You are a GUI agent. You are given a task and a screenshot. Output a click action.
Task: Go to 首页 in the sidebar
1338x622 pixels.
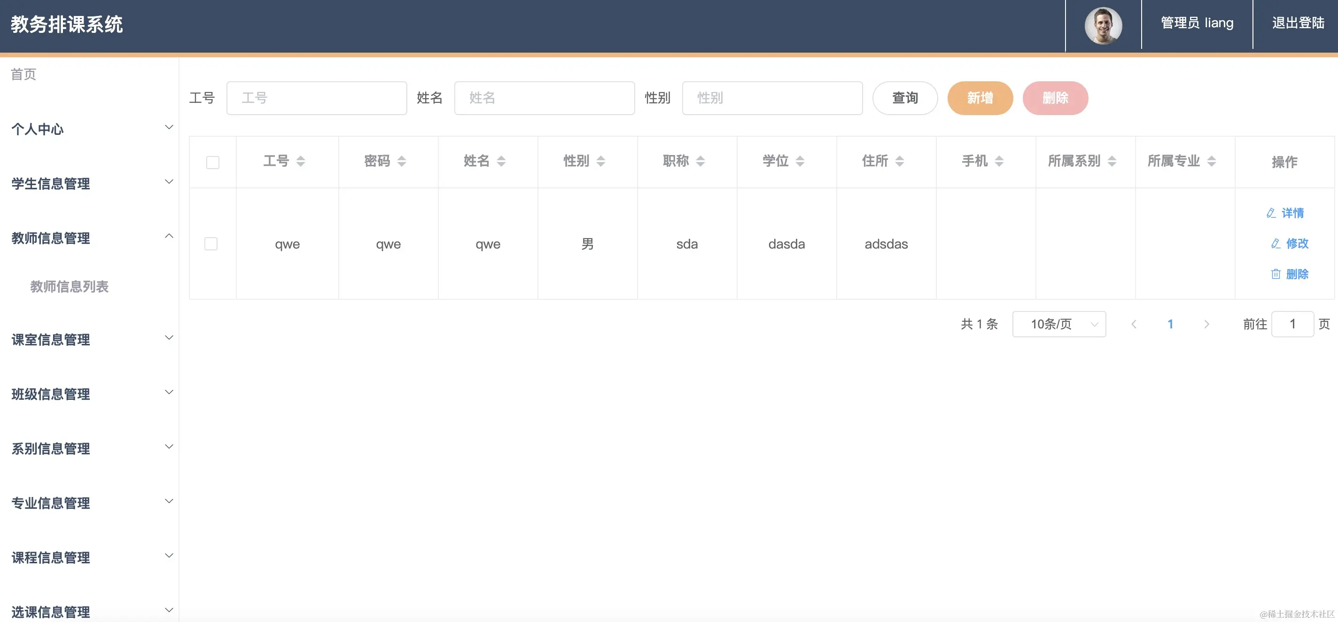[x=23, y=74]
